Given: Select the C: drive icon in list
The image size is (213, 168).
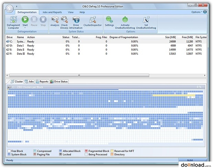Looking at the screenshot, I should [x=8, y=41].
